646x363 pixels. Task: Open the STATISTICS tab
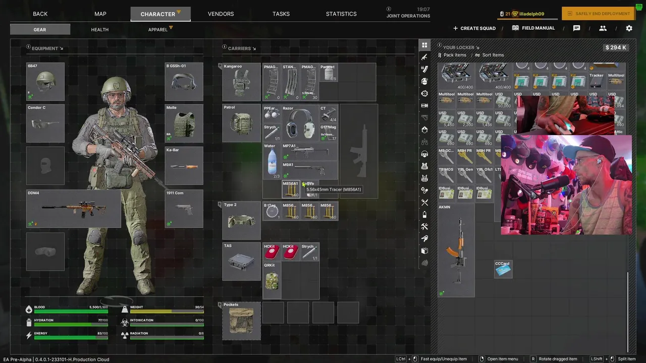341,14
